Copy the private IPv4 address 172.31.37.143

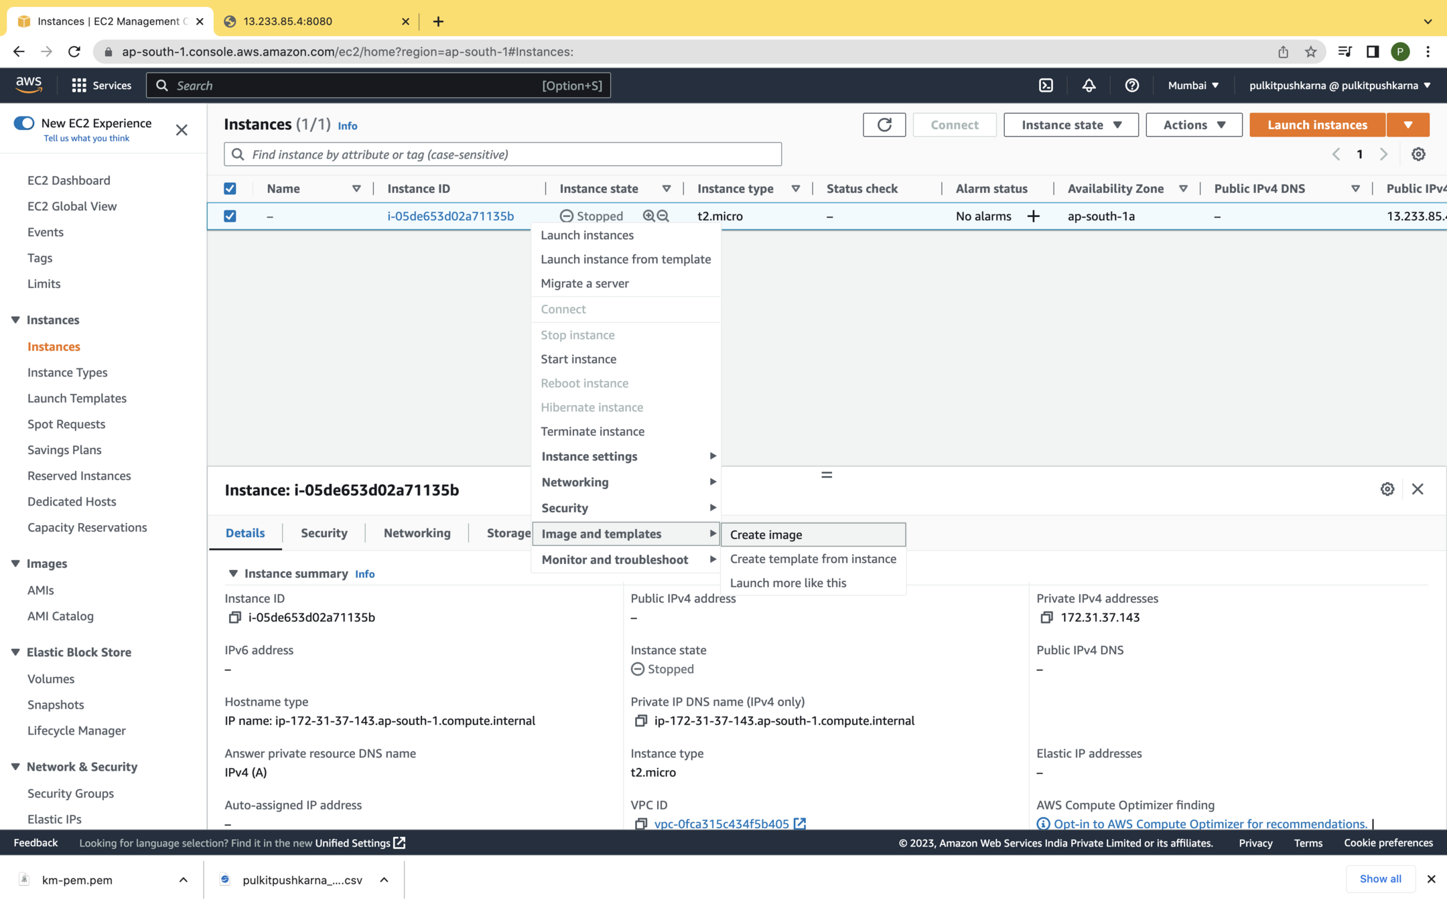tap(1046, 617)
